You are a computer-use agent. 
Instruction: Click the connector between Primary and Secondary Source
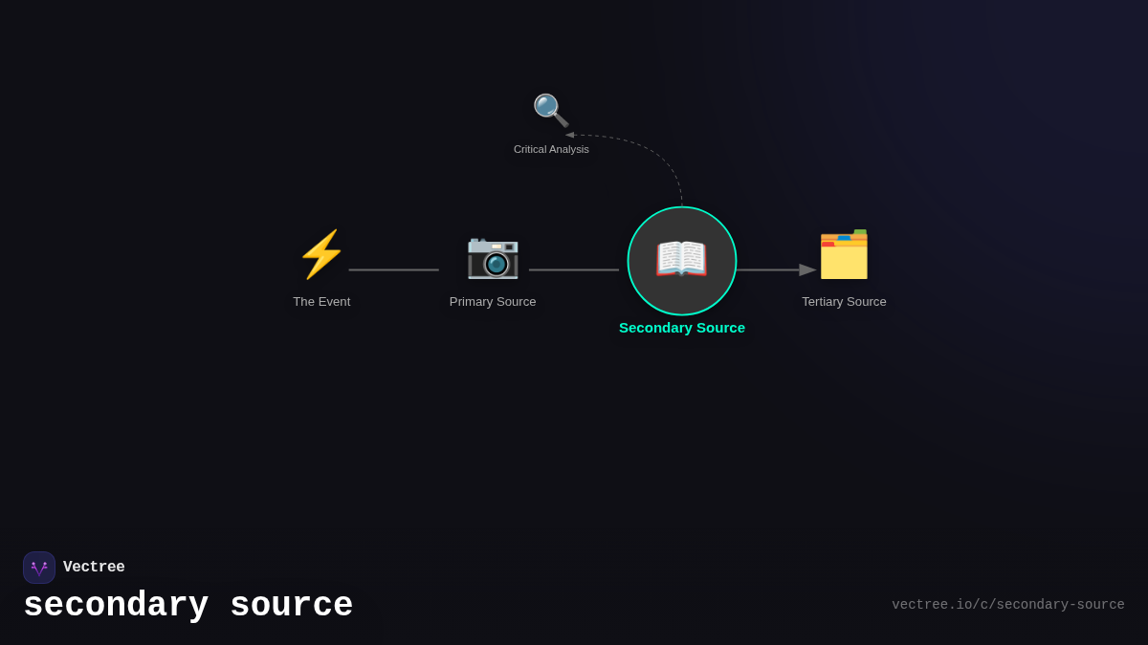pos(574,269)
